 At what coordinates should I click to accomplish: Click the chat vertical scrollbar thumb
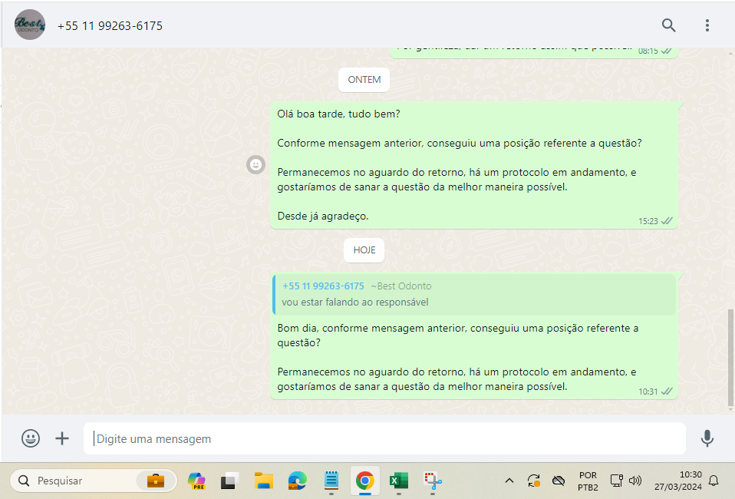point(730,358)
